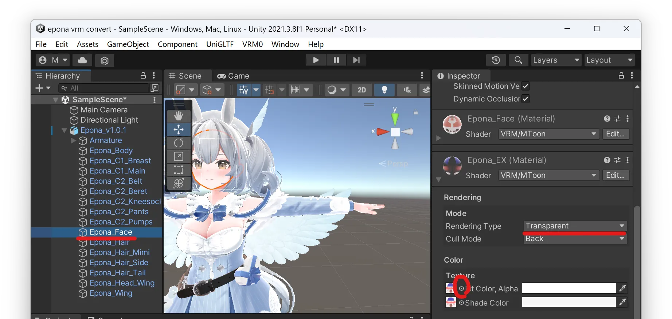
Task: Open Epona_Face material more options menu
Action: [627, 119]
